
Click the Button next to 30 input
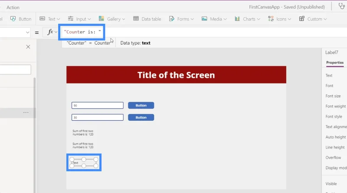click(141, 117)
